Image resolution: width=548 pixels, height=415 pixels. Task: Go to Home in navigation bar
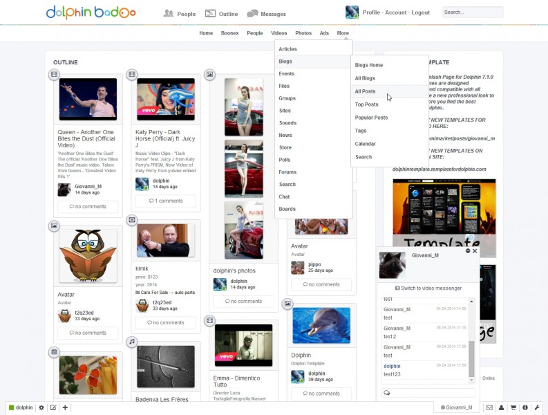(x=206, y=33)
